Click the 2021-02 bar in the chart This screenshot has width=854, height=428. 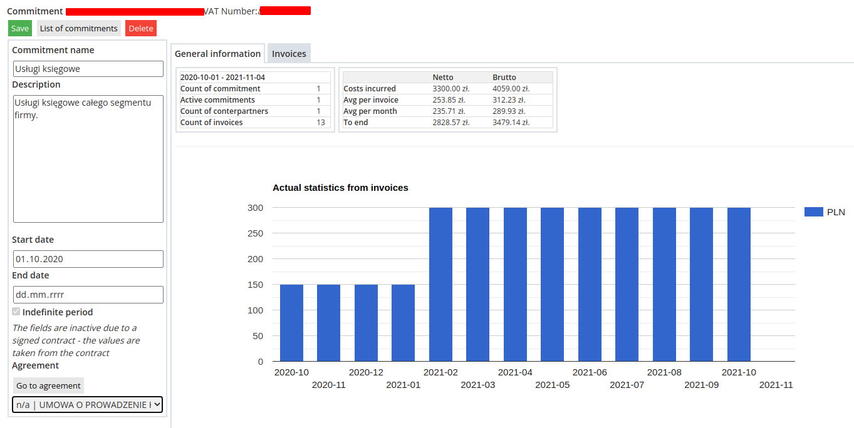click(x=440, y=285)
